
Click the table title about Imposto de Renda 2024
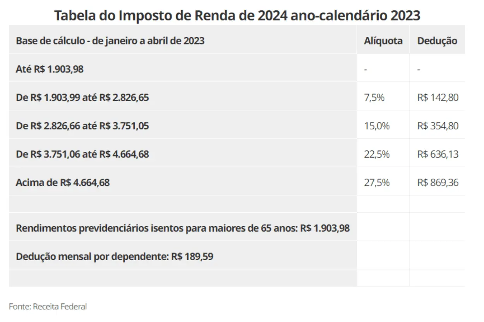pos(237,15)
